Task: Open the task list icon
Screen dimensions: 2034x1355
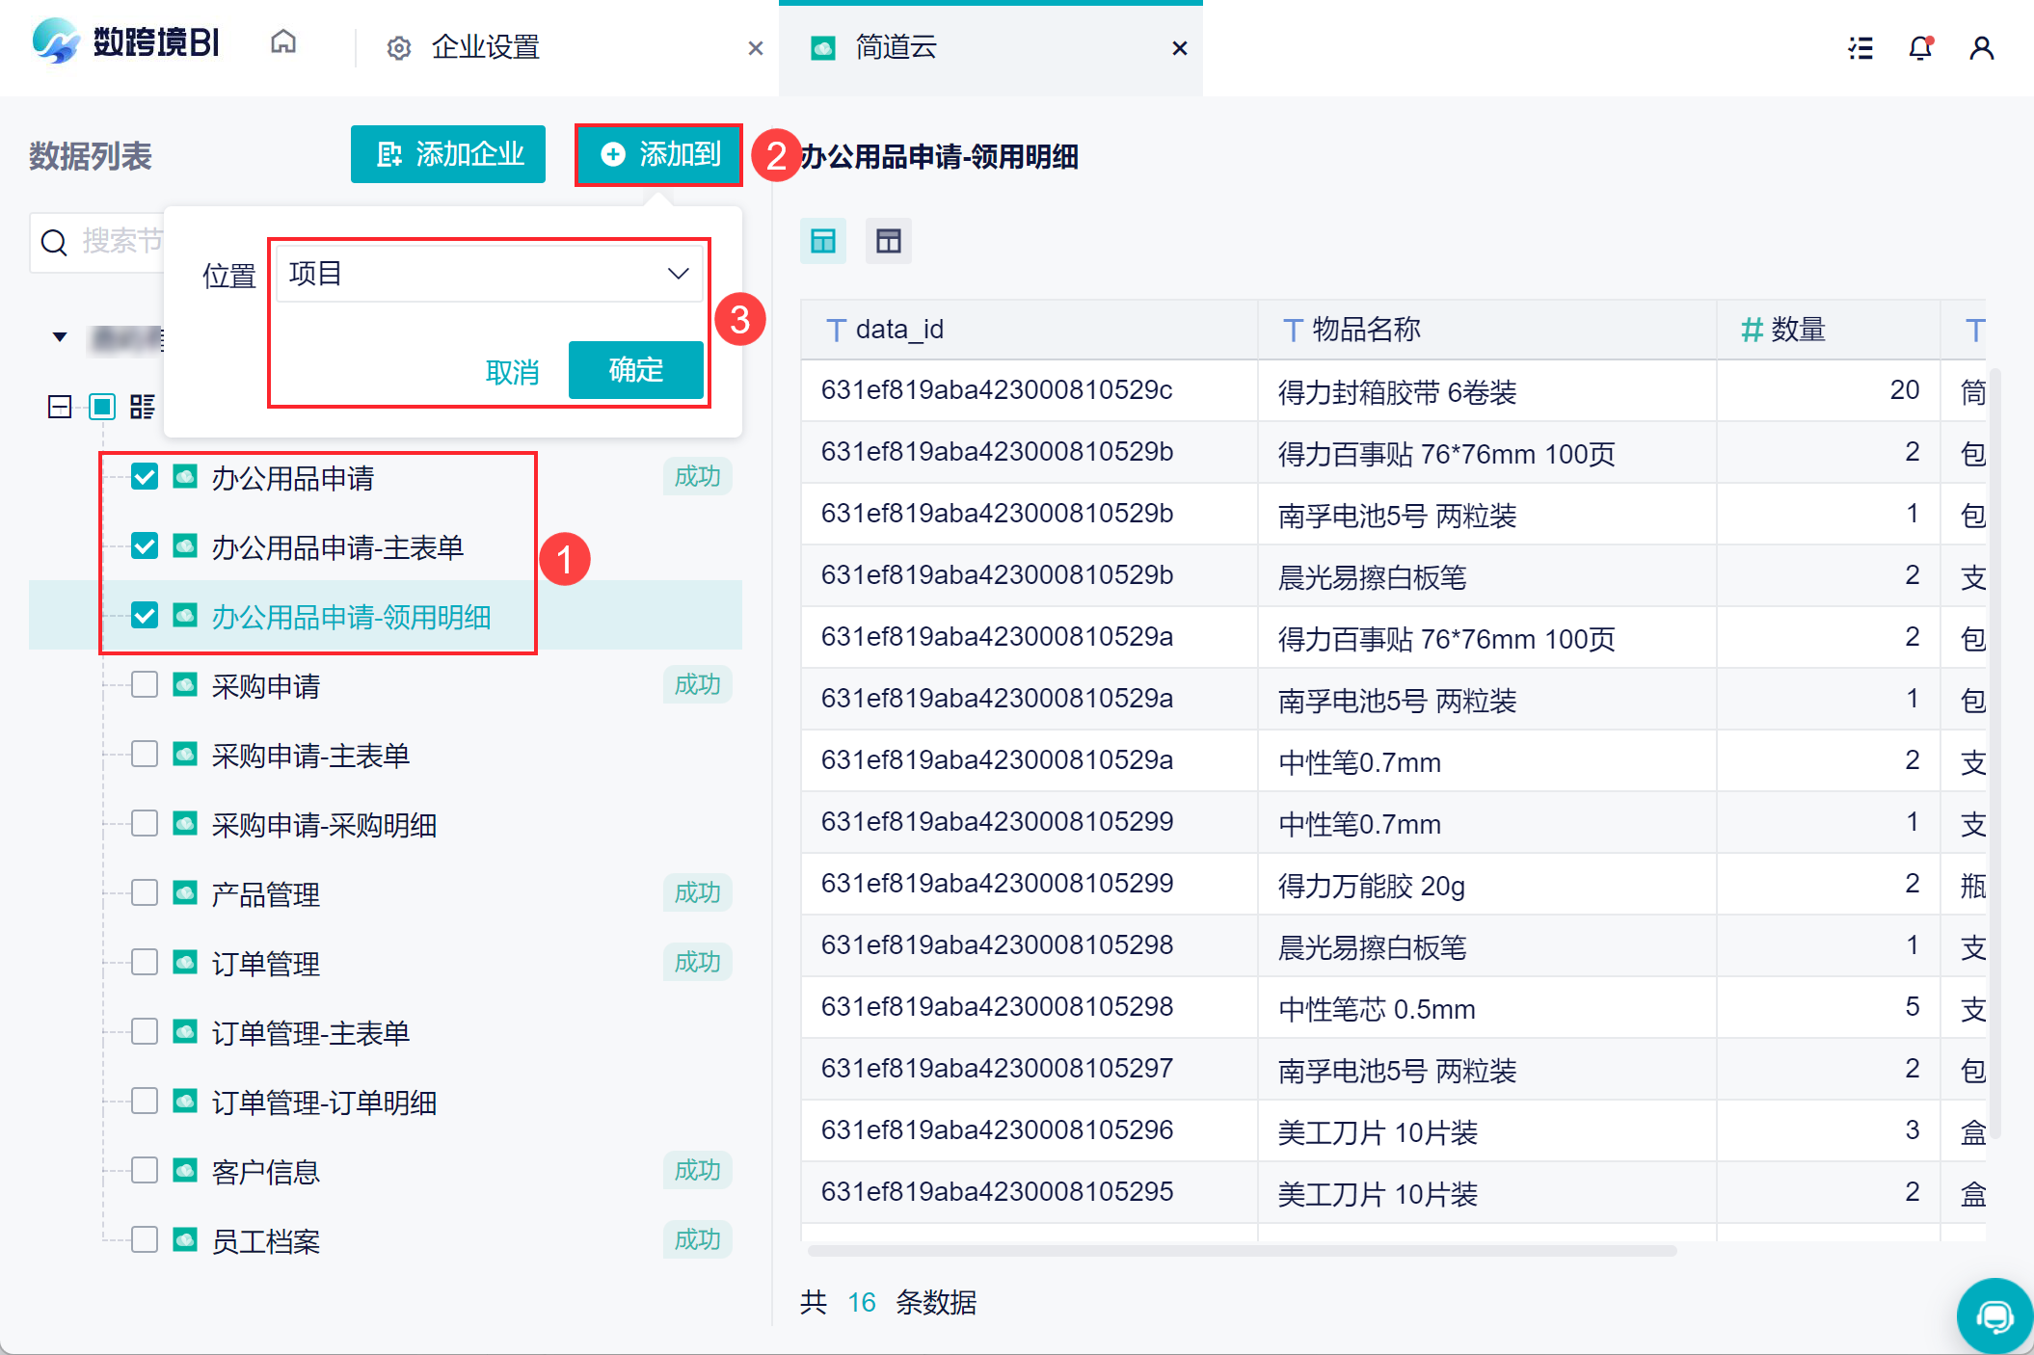Action: click(1860, 47)
